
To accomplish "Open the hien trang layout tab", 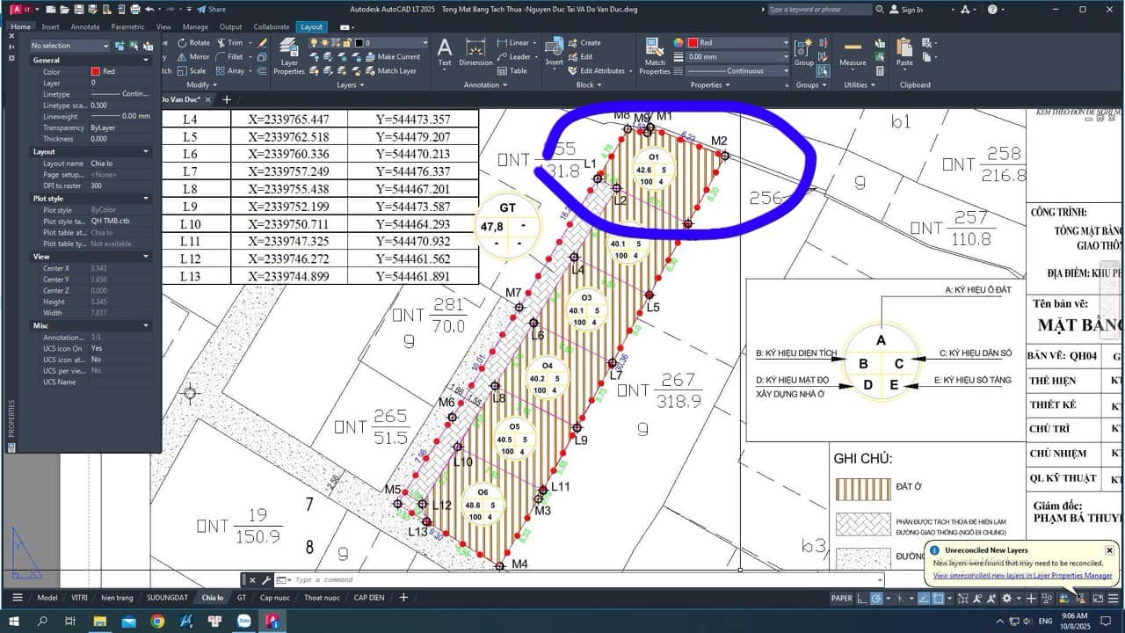I will (x=116, y=598).
